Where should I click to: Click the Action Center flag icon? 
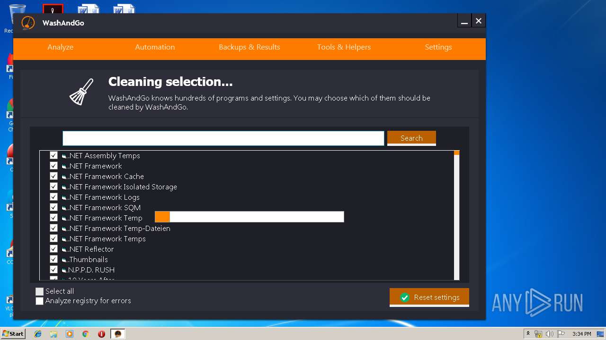tap(561, 334)
